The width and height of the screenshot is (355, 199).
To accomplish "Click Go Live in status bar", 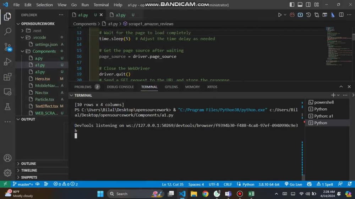I will [294, 184].
